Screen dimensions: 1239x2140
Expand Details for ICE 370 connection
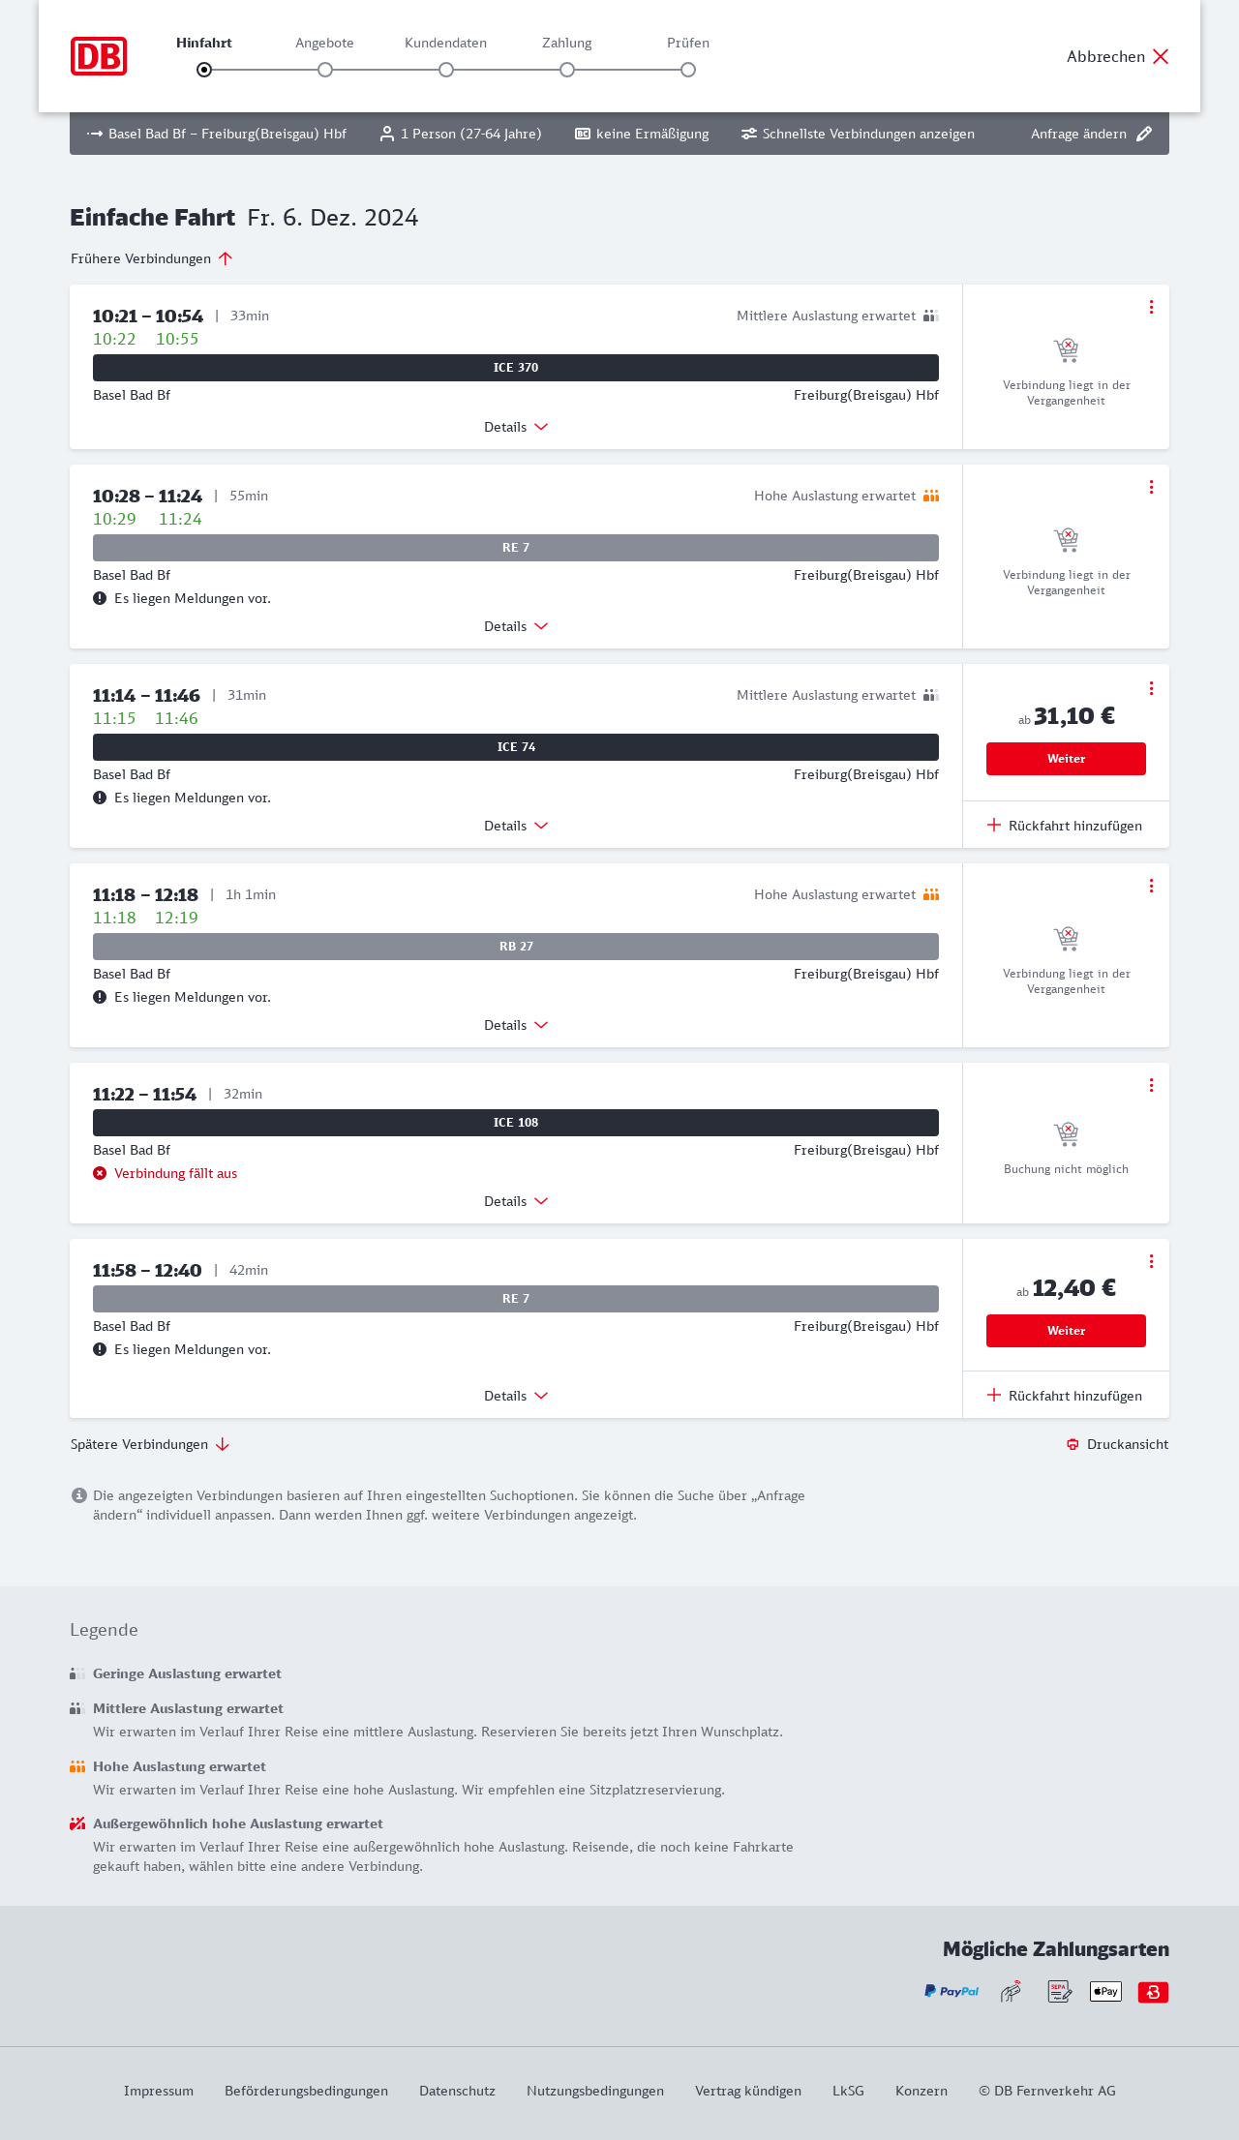pos(516,427)
